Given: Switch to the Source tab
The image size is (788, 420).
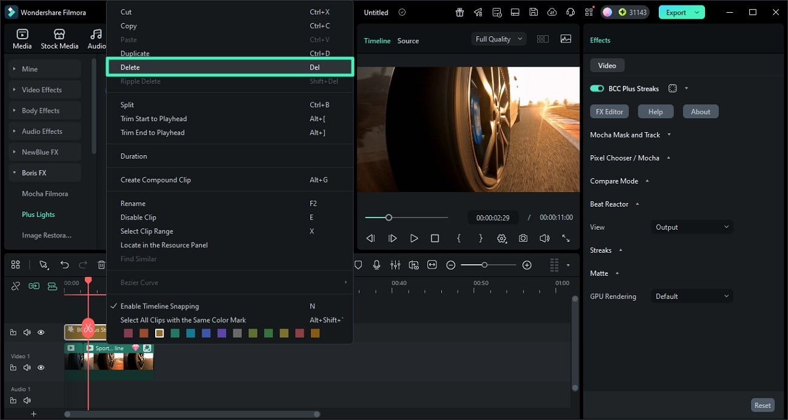Looking at the screenshot, I should (407, 41).
